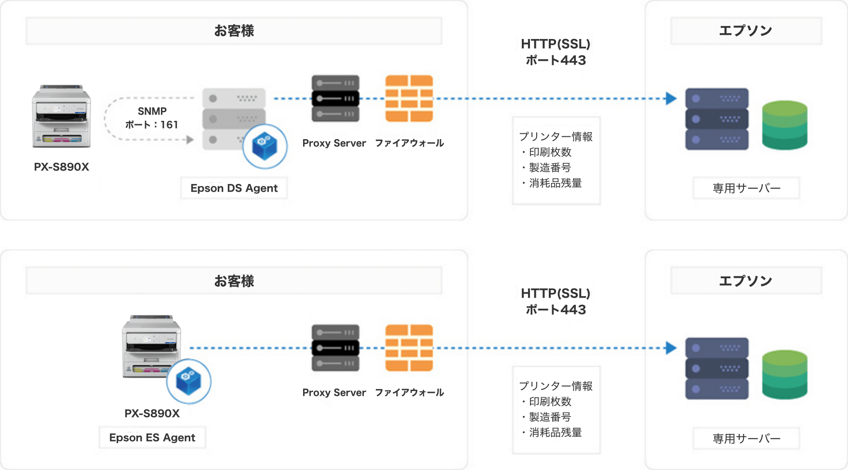
Task: Click the プリンター情報 box in the DS Agent diagram
Action: [x=556, y=160]
